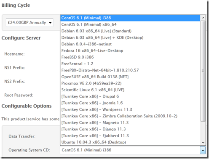
Task: Choose Debian 6.03 x86_64 {Live} + KDE (Desktop)
Action: point(130,37)
